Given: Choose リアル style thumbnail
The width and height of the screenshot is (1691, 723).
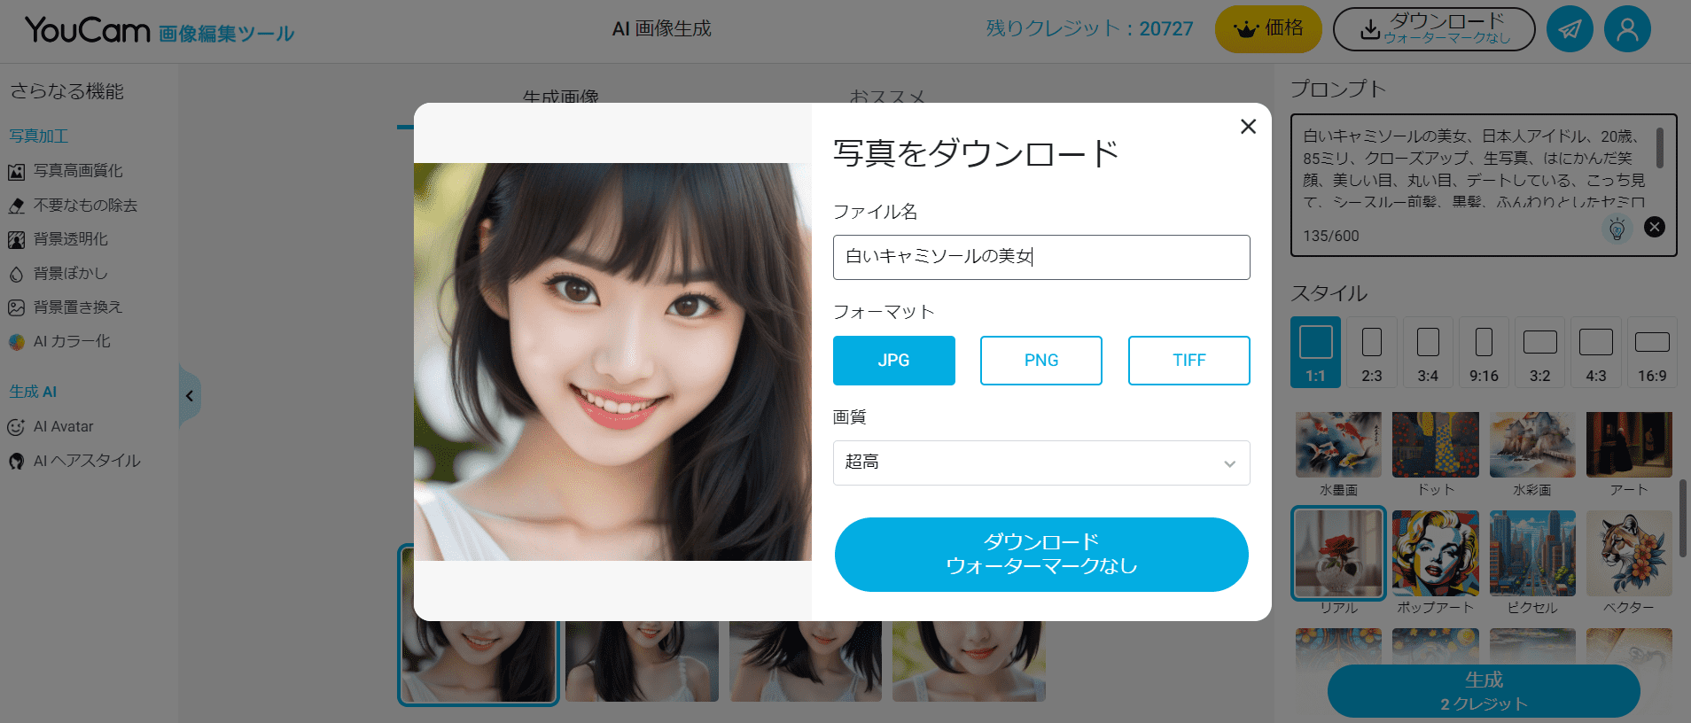Looking at the screenshot, I should [1338, 553].
